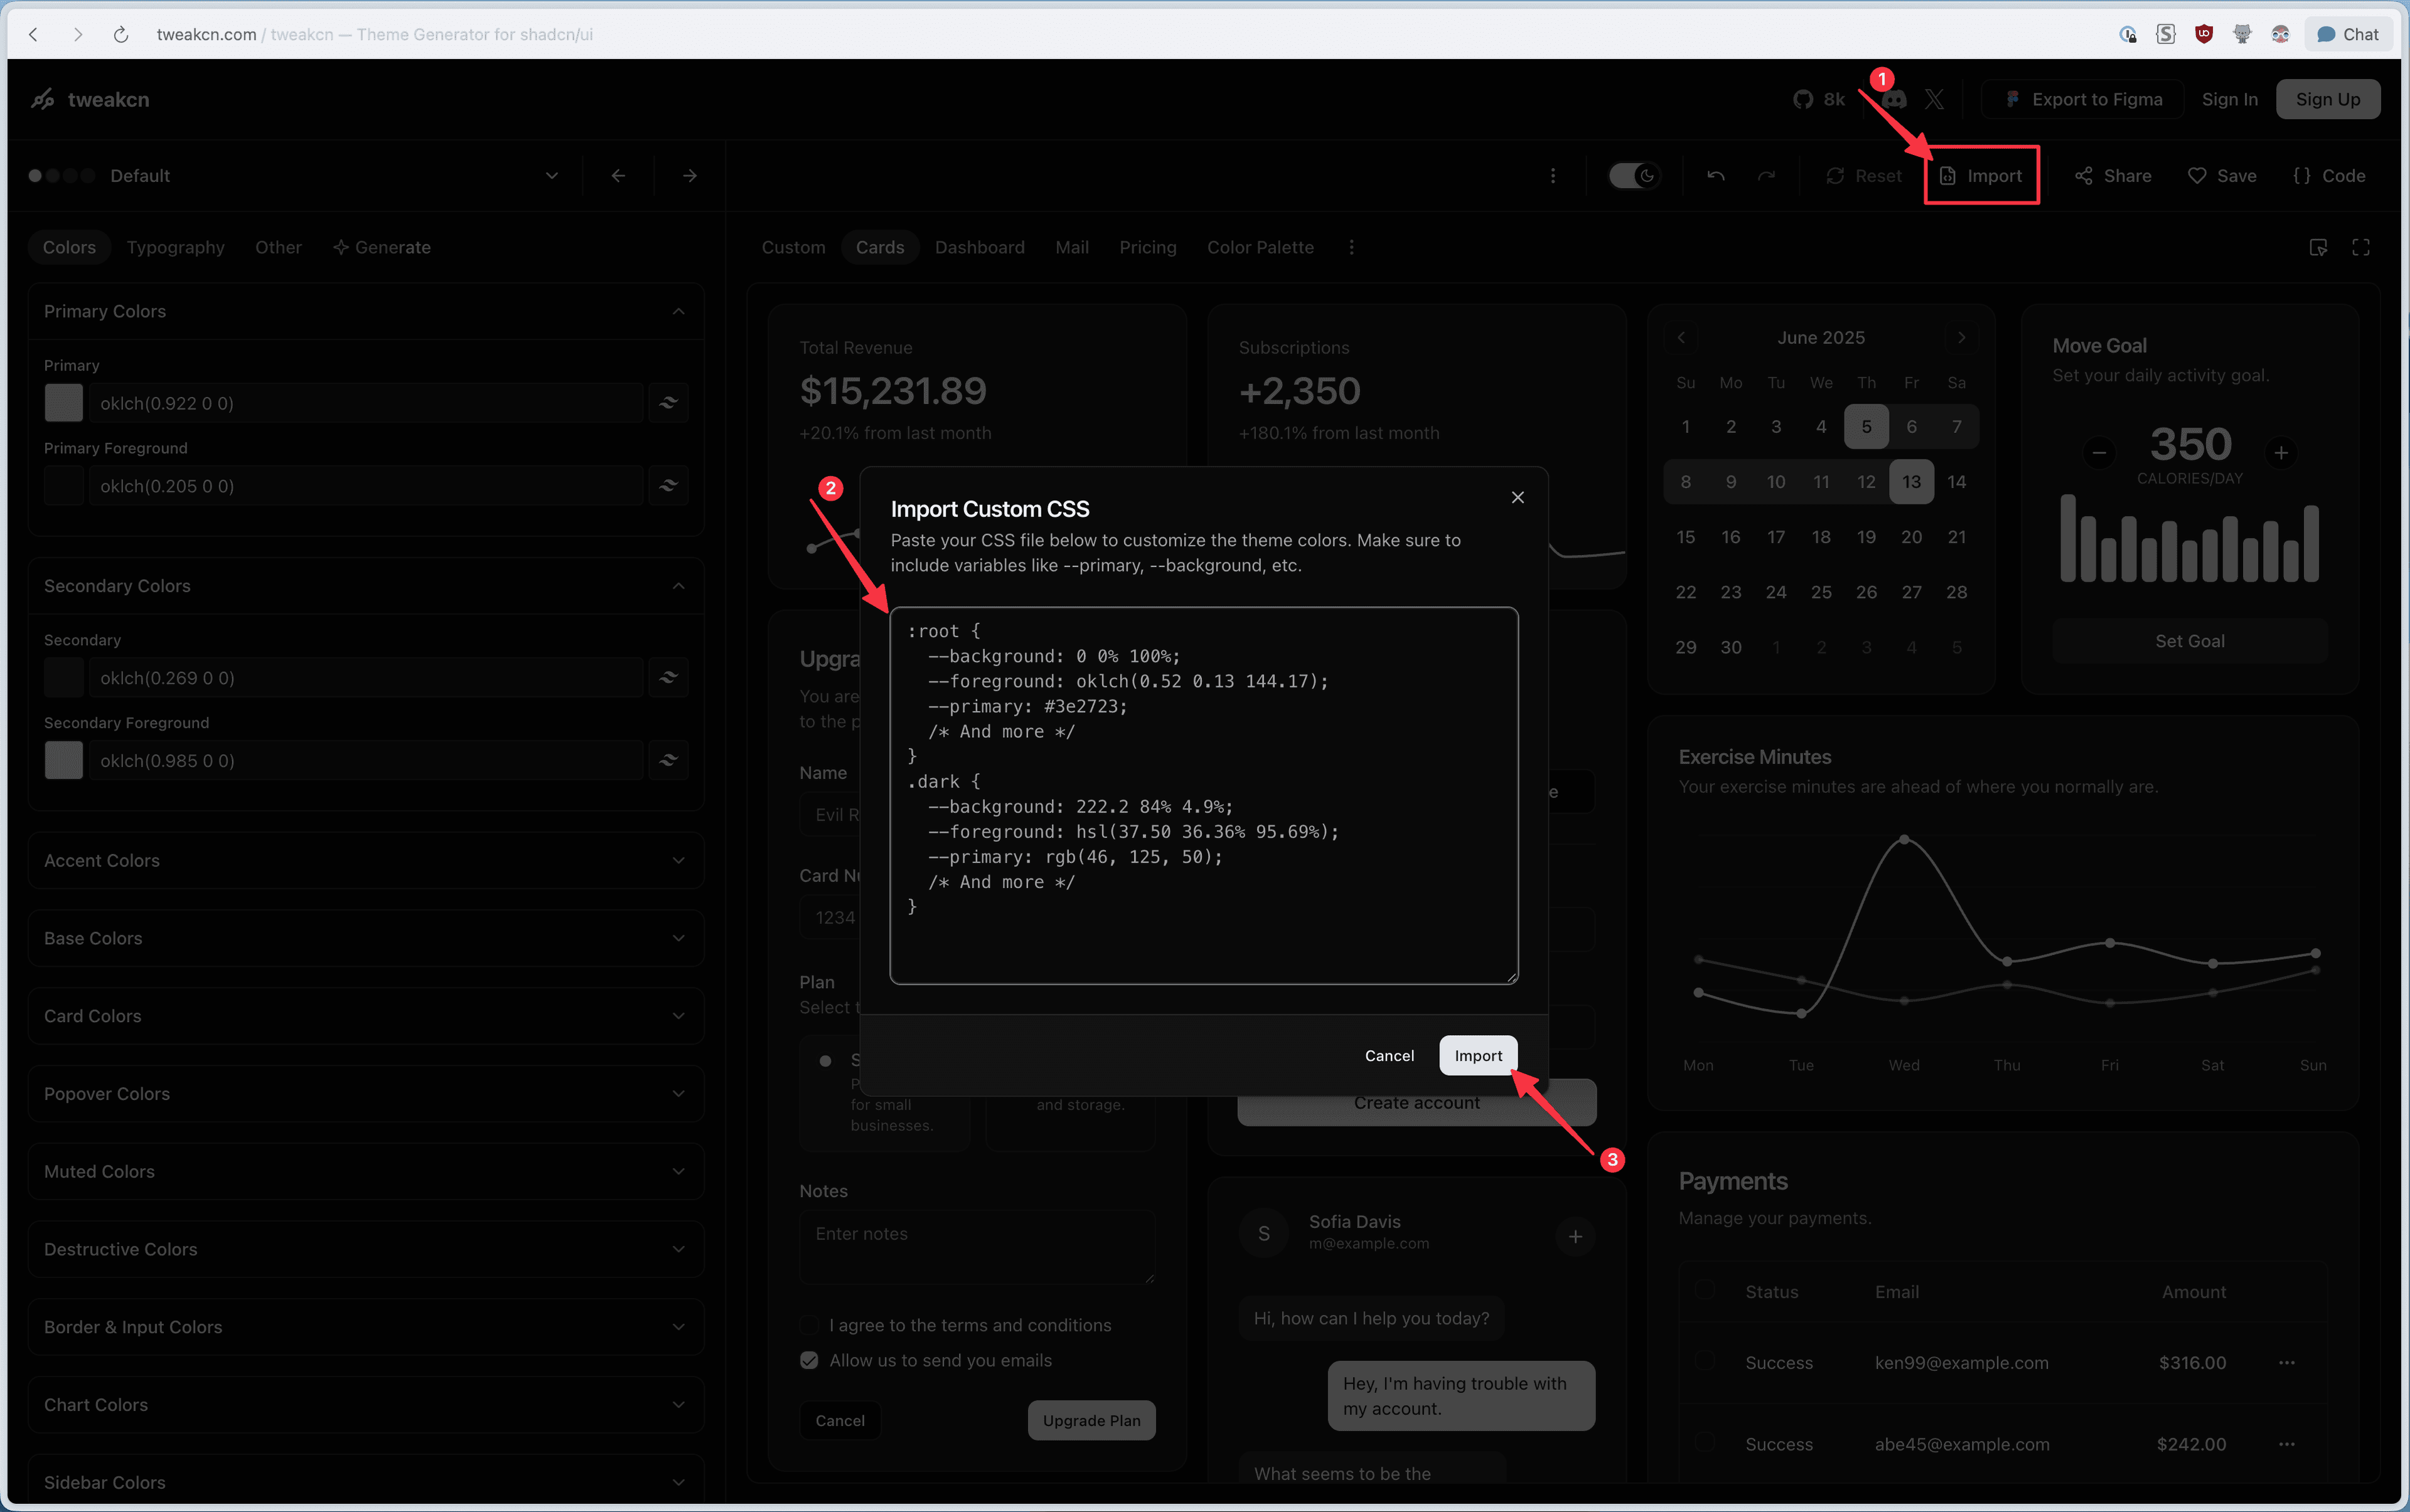Open the Discord icon link
This screenshot has width=2410, height=1512.
(1895, 99)
